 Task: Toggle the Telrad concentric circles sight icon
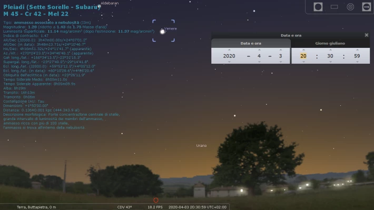[350, 7]
